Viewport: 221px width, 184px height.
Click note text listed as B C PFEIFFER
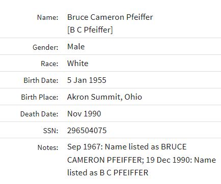point(107,173)
